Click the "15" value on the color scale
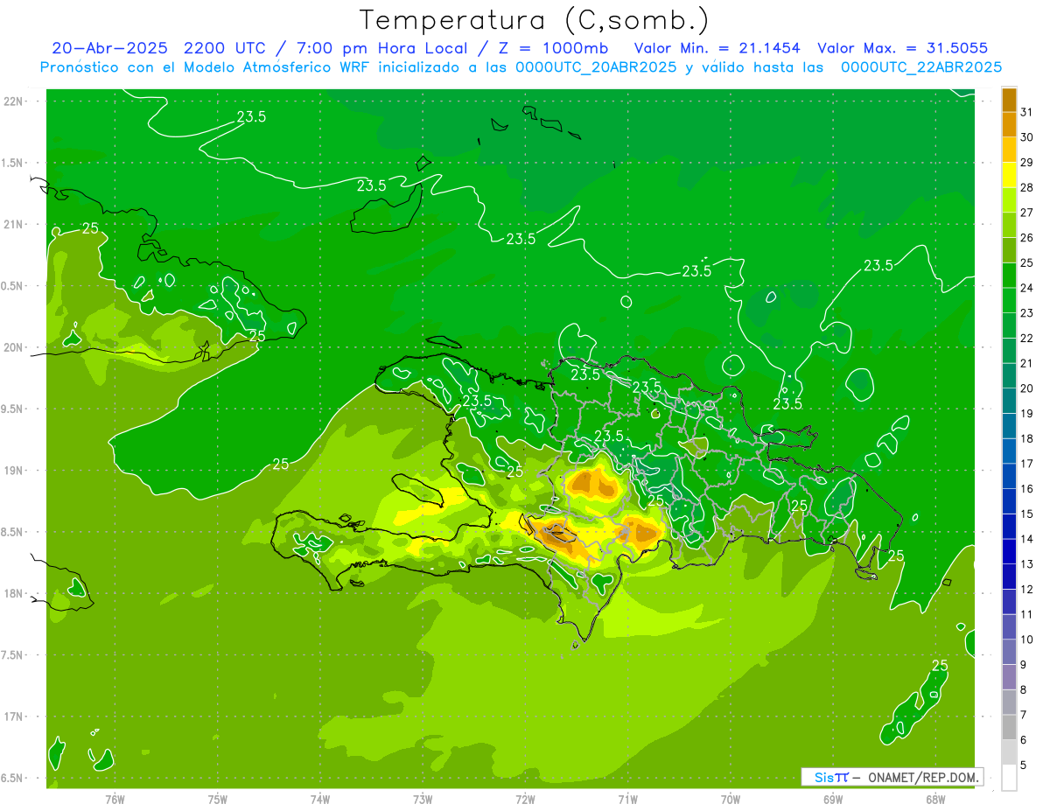 (1027, 514)
